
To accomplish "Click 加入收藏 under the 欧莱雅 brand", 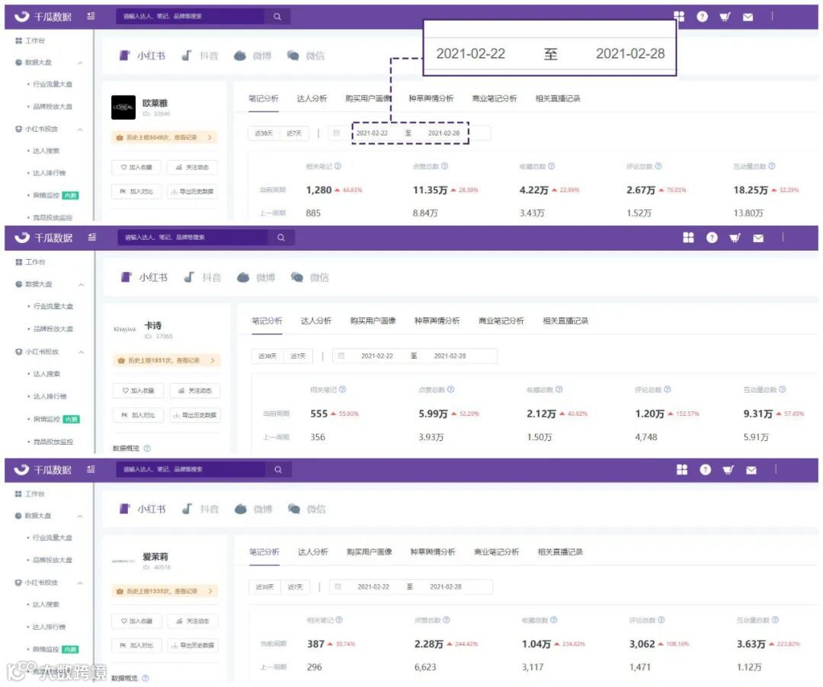I will pyautogui.click(x=136, y=168).
